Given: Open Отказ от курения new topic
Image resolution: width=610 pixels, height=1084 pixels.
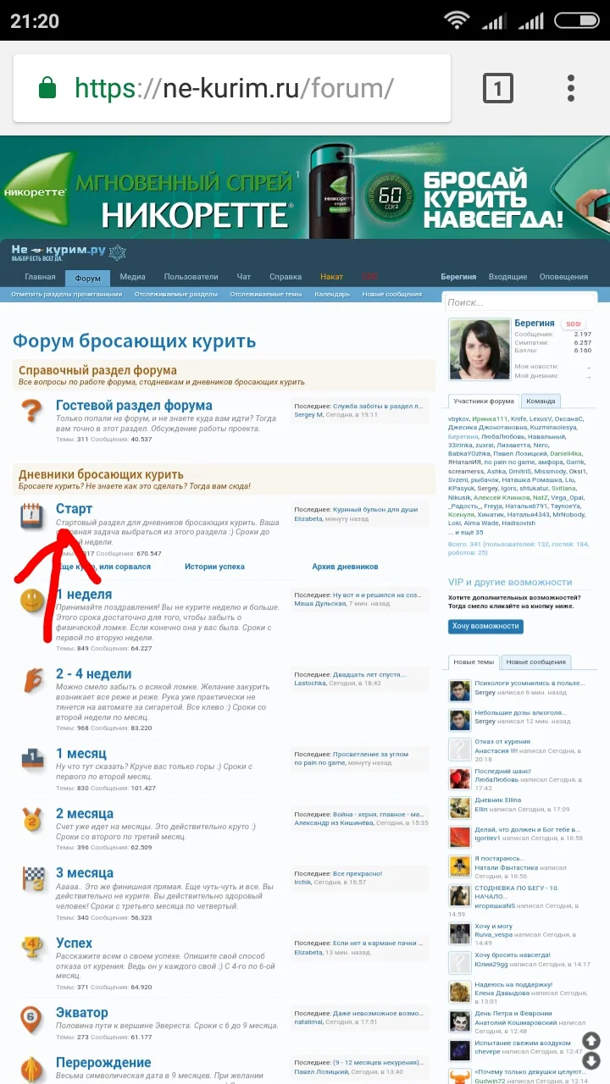Looking at the screenshot, I should tap(502, 742).
